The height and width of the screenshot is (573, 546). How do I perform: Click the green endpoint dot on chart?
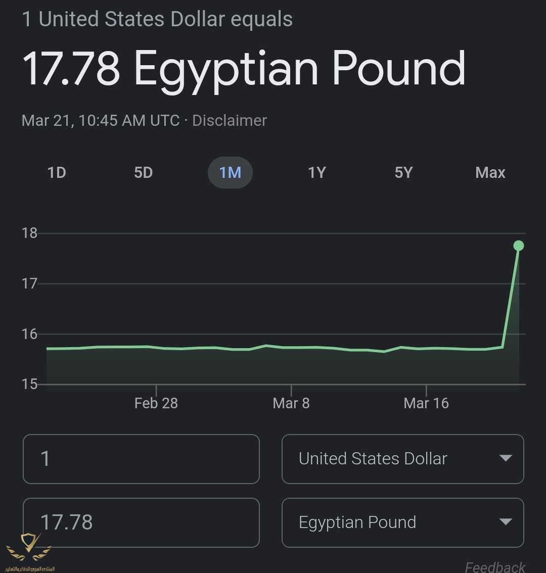point(519,246)
